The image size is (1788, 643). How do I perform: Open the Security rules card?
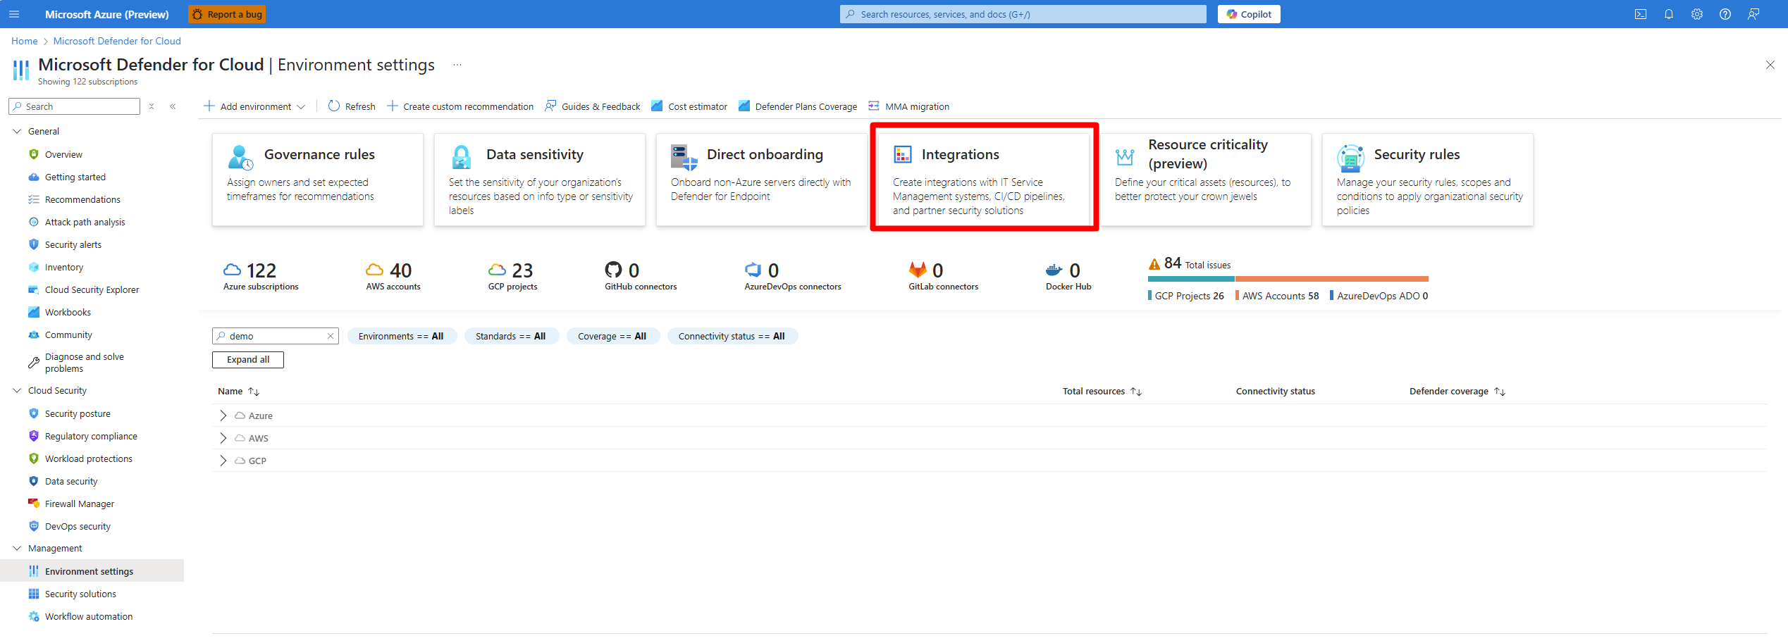tap(1428, 180)
